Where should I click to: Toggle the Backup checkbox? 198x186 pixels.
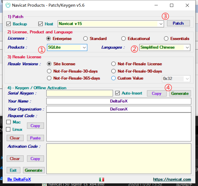[x=9, y=24]
